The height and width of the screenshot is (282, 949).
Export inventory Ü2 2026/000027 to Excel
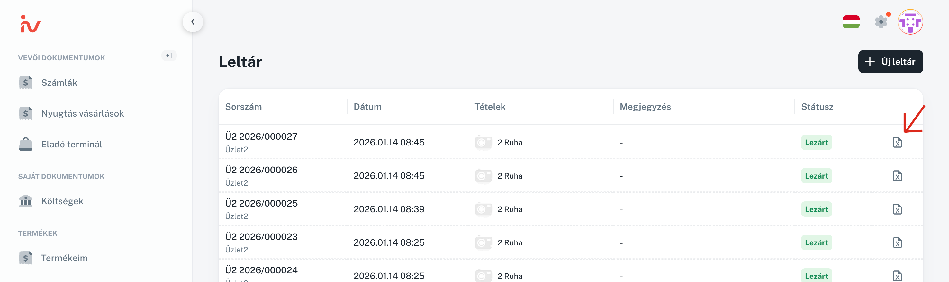pyautogui.click(x=897, y=143)
